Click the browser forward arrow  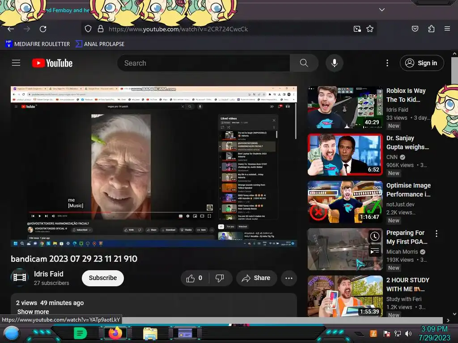(x=27, y=29)
